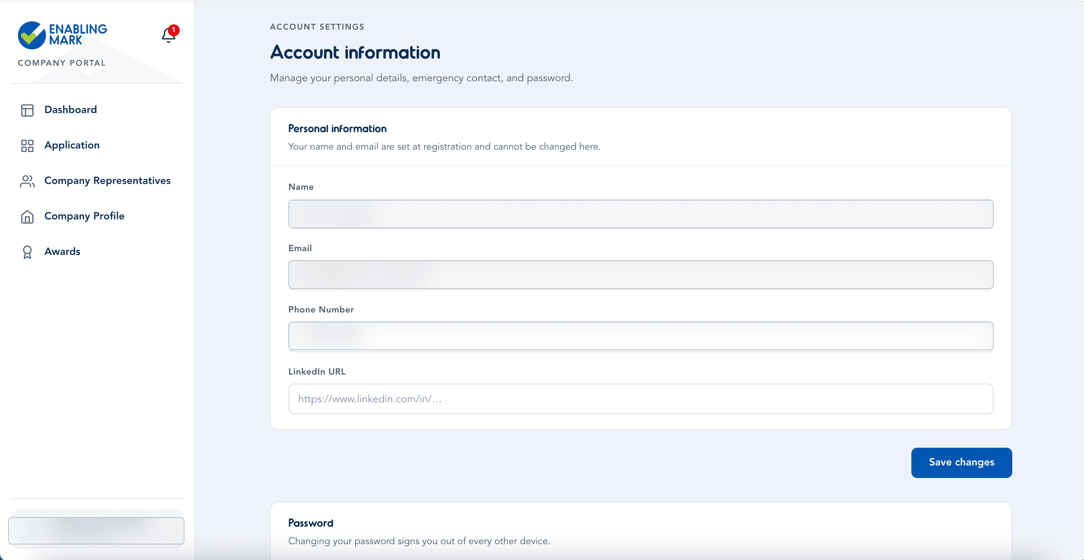1084x560 pixels.
Task: Click the Phone Number input field
Action: pos(640,336)
